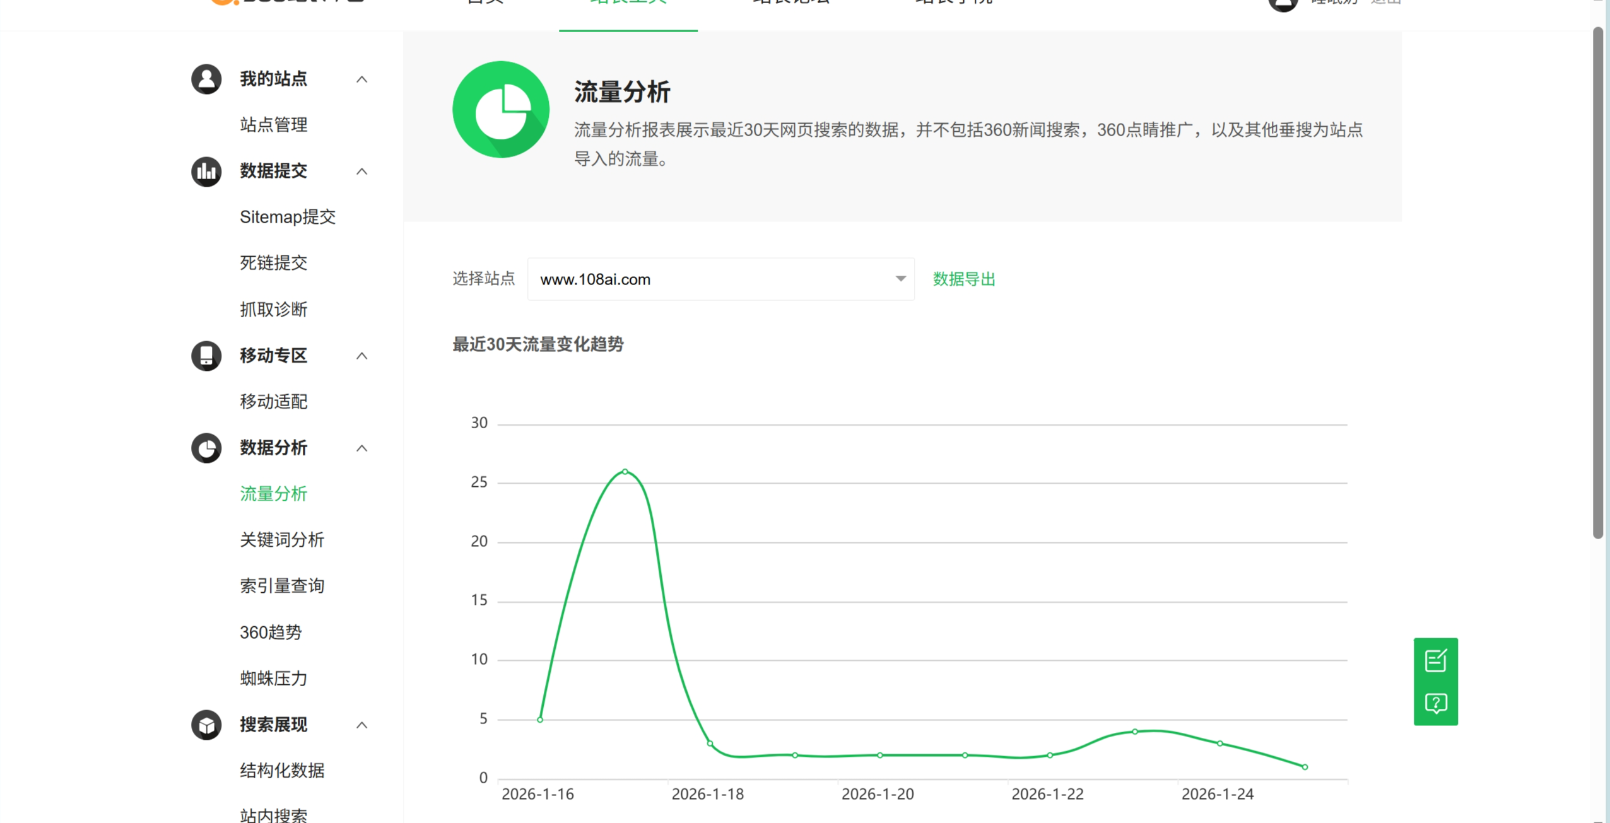Click the 流量分析 page title
Image resolution: width=1610 pixels, height=823 pixels.
click(x=622, y=92)
